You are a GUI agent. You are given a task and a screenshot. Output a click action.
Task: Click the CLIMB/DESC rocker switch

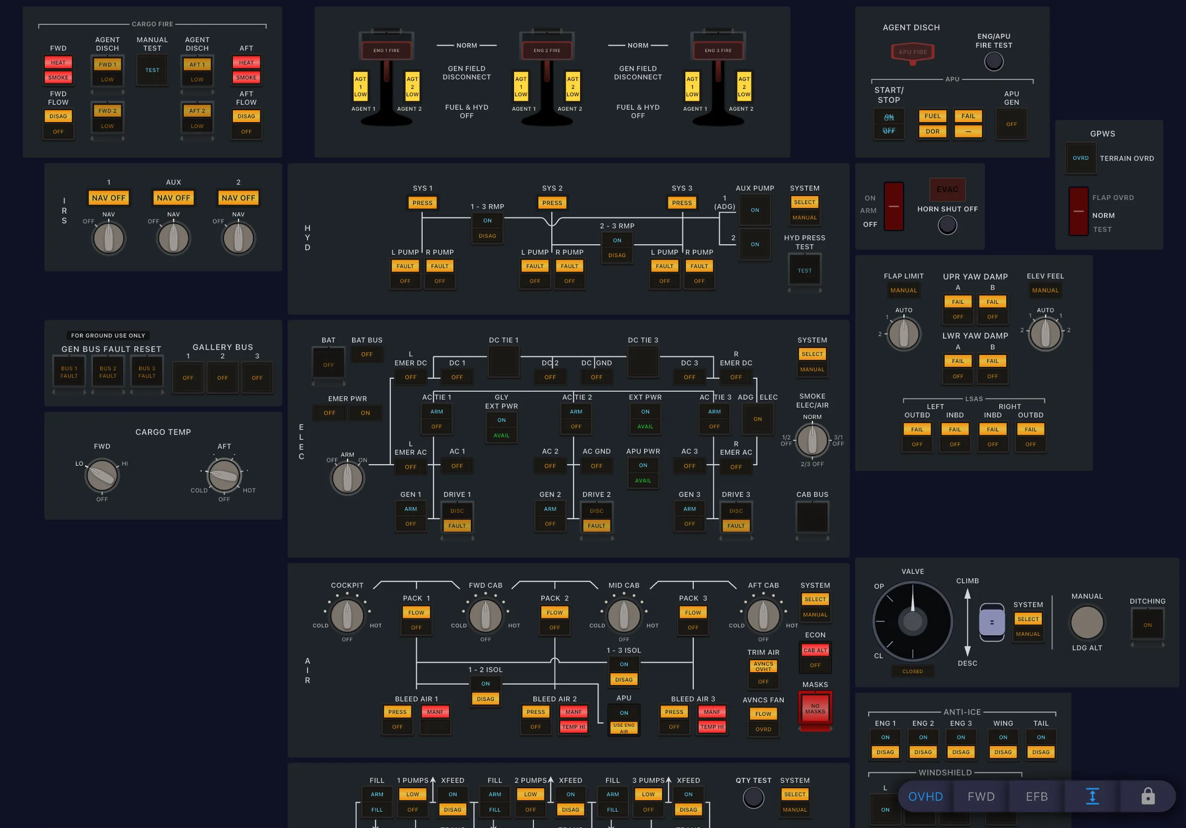tap(991, 622)
